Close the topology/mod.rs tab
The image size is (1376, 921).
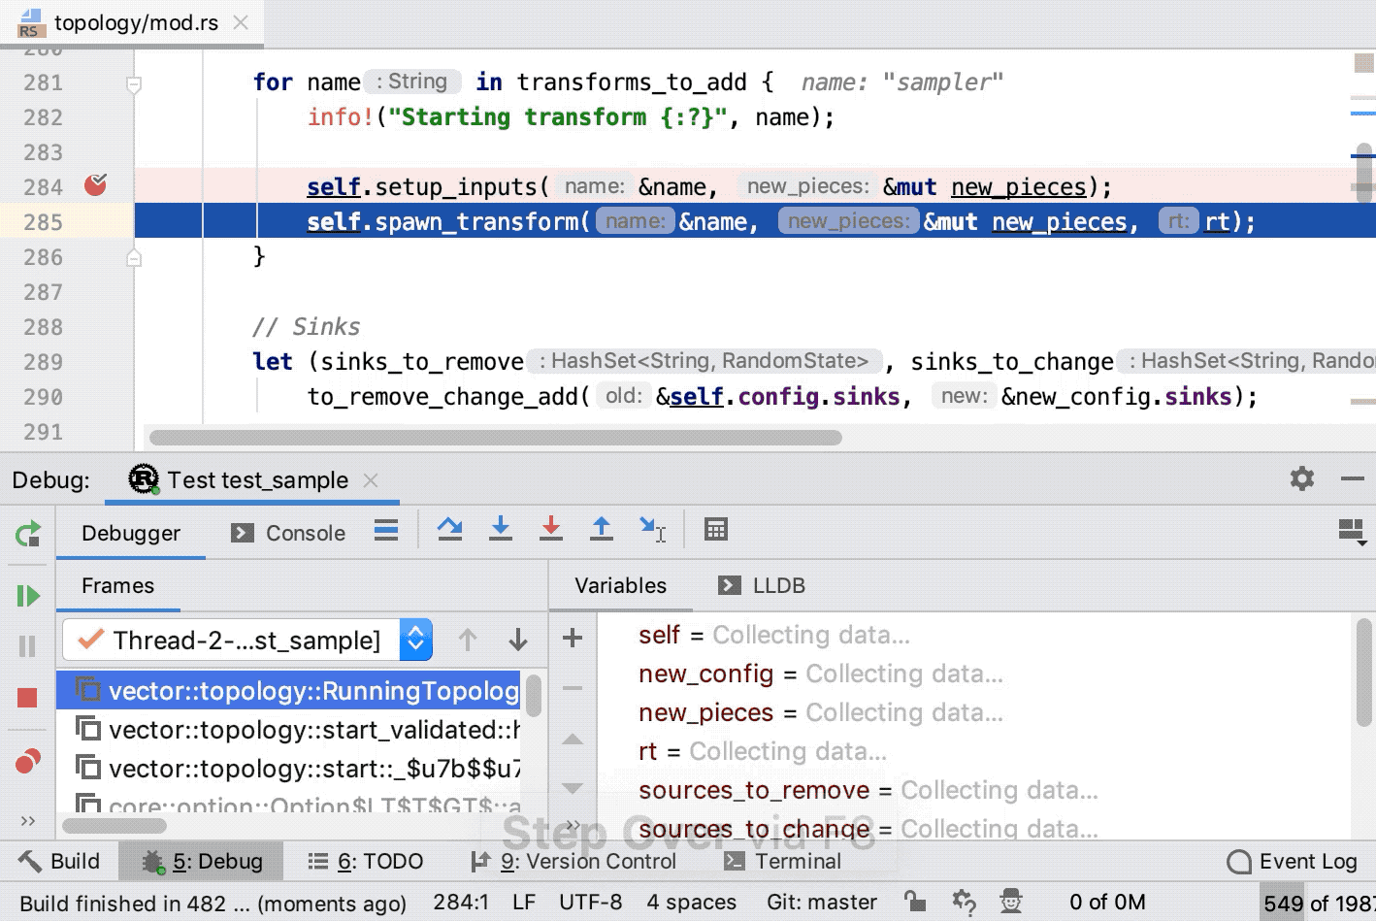(x=241, y=22)
